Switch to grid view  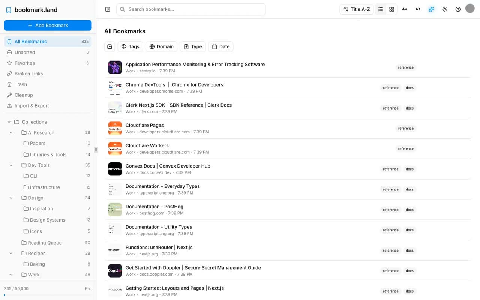click(x=391, y=9)
